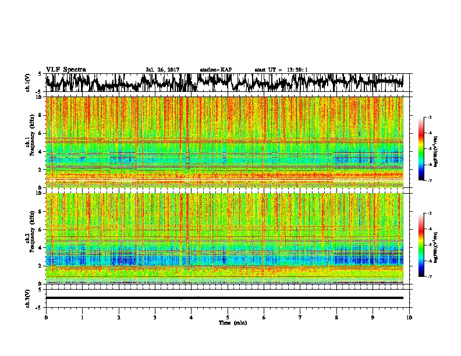The height and width of the screenshot is (356, 461).
Task: Click inside the ch.1 spectrogram panel
Action: pyautogui.click(x=224, y=142)
